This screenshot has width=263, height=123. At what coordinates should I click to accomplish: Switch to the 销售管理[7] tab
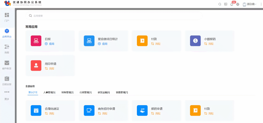122,93
